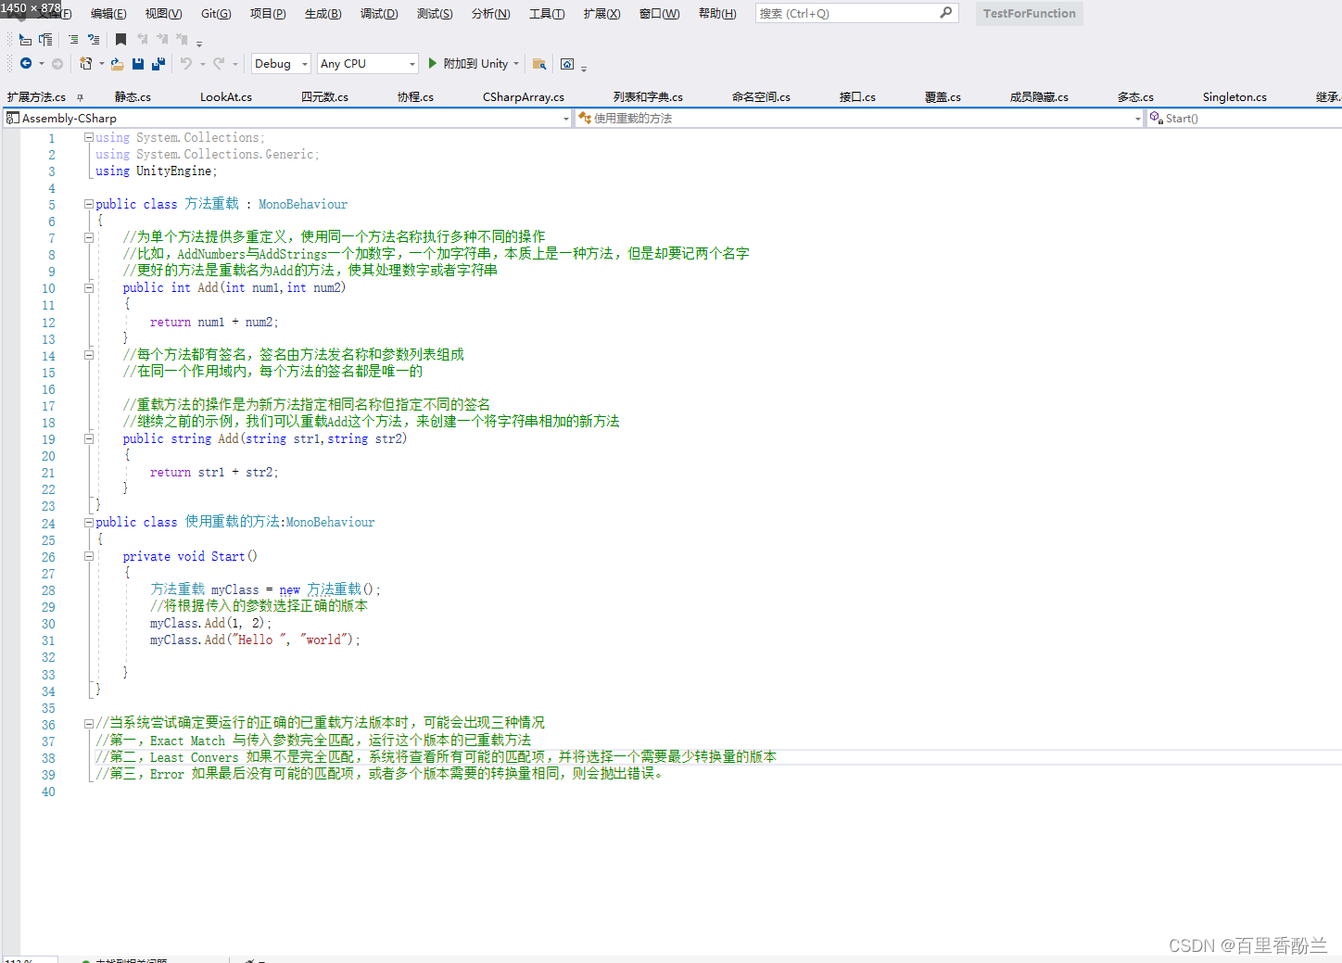Comment out the selected lines
The width and height of the screenshot is (1342, 963).
click(x=73, y=39)
